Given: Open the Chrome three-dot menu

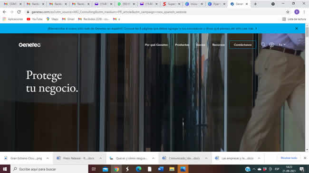Looking at the screenshot, I should point(304,12).
